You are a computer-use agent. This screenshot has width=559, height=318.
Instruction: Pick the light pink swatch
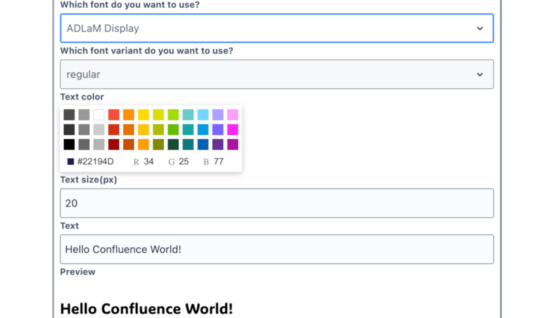point(232,115)
